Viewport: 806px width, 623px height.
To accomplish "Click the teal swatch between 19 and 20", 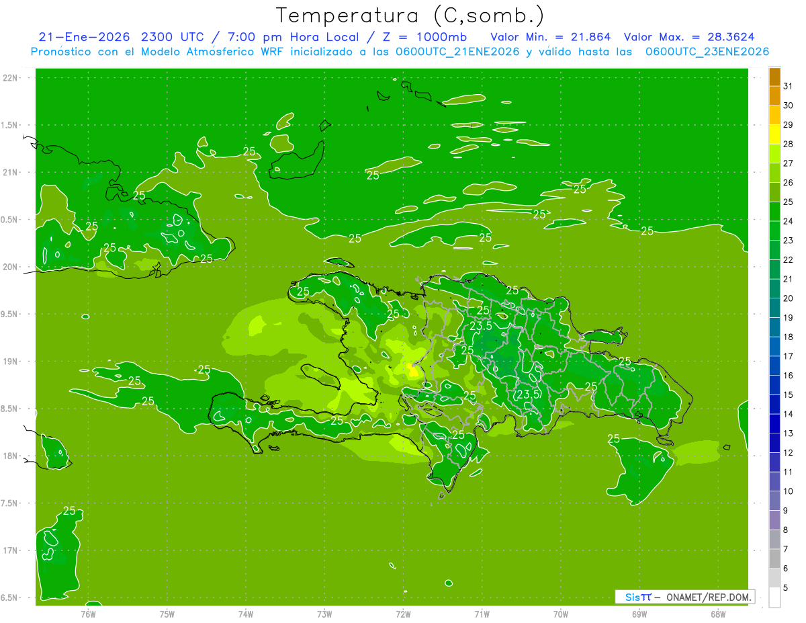I will 774,308.
